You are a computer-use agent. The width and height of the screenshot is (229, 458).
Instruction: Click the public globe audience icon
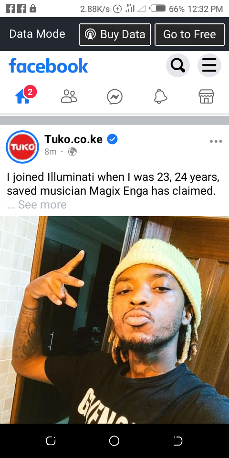point(73,152)
